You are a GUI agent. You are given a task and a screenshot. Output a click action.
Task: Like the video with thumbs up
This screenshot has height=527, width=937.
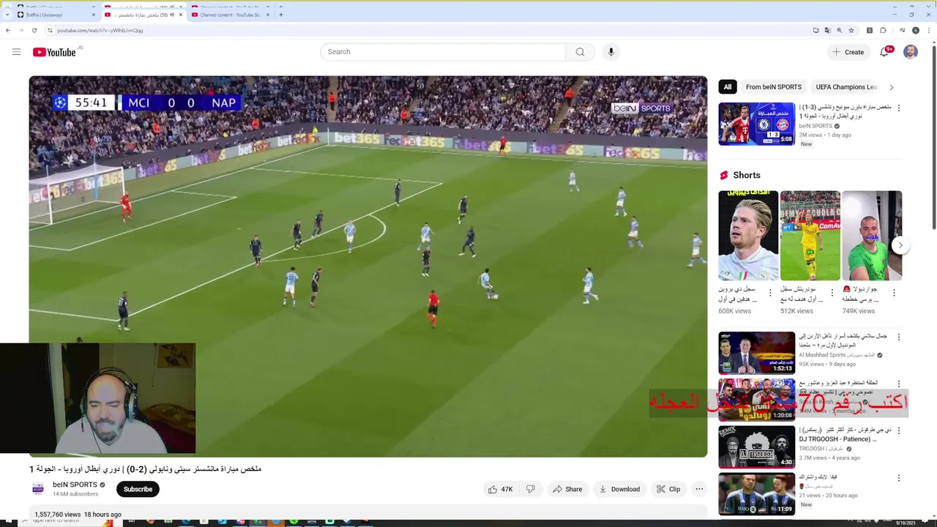pyautogui.click(x=501, y=489)
